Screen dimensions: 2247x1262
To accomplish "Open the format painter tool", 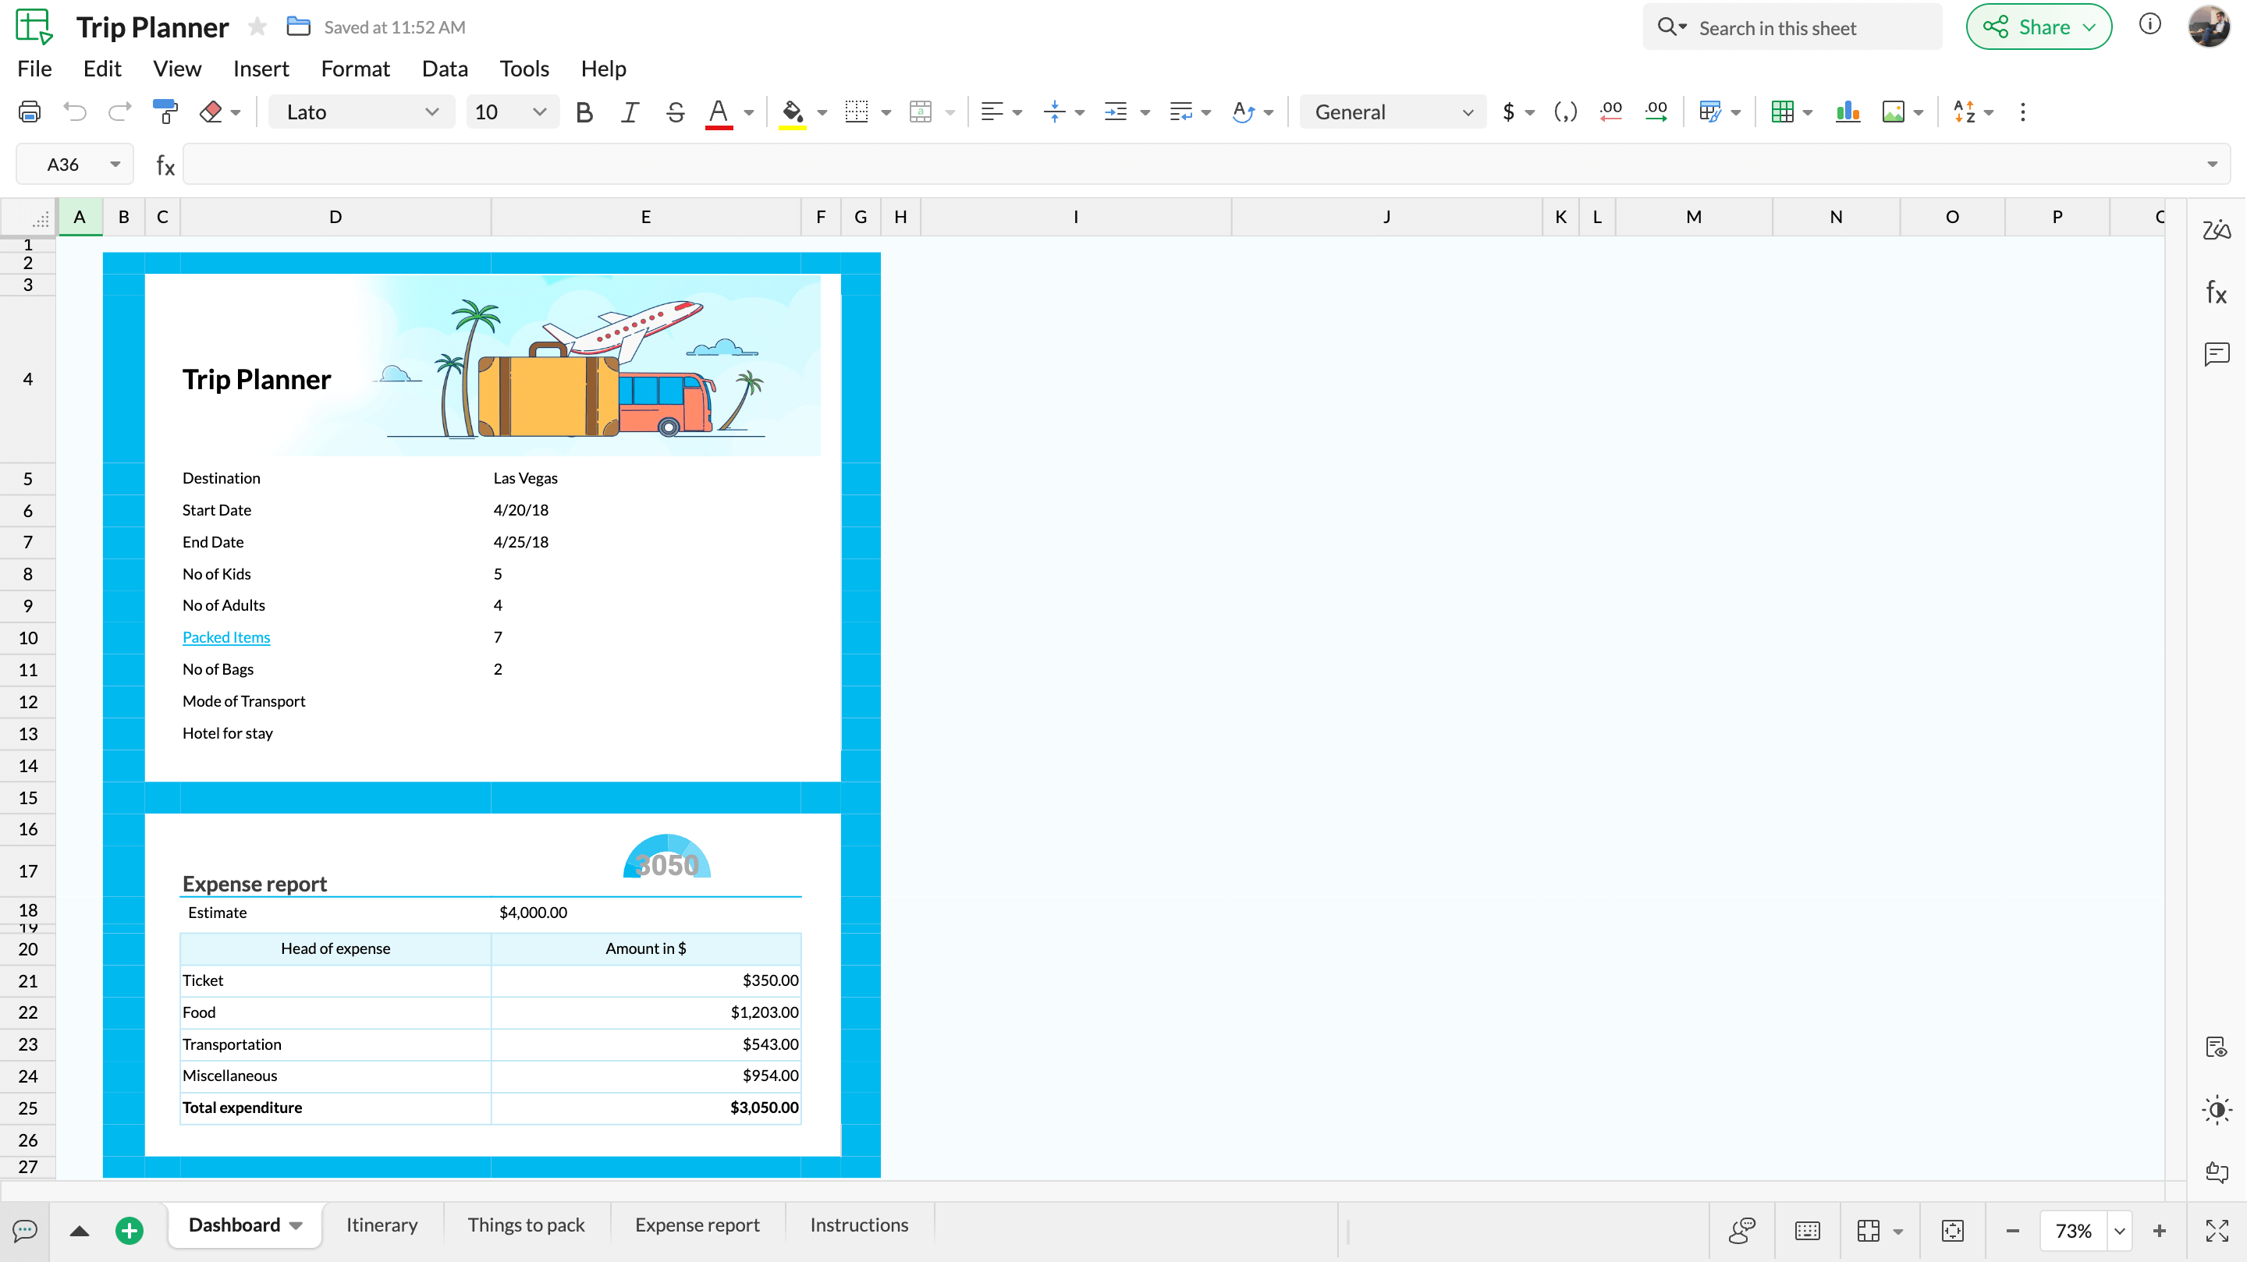I will [165, 112].
